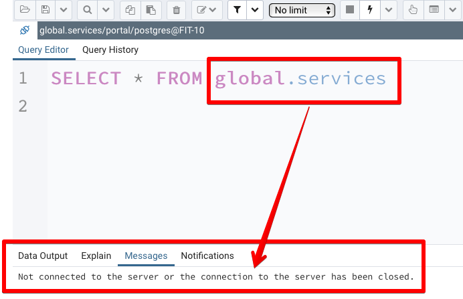Click the Delete trash icon
463x299 pixels.
(176, 10)
